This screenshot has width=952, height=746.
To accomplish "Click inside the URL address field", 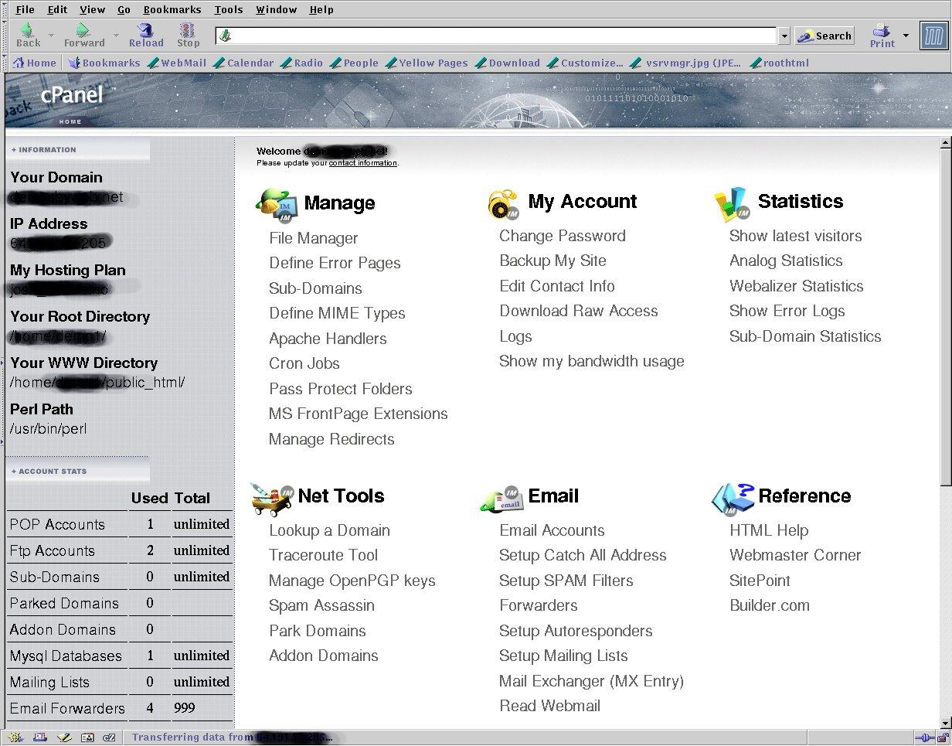I will (502, 36).
